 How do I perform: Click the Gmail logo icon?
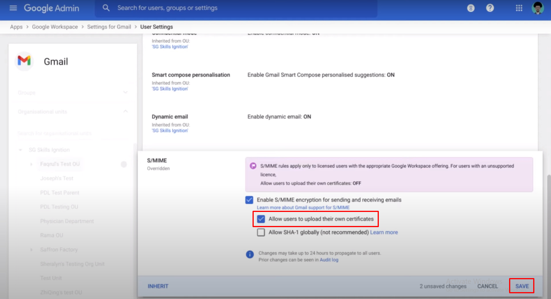pos(24,61)
